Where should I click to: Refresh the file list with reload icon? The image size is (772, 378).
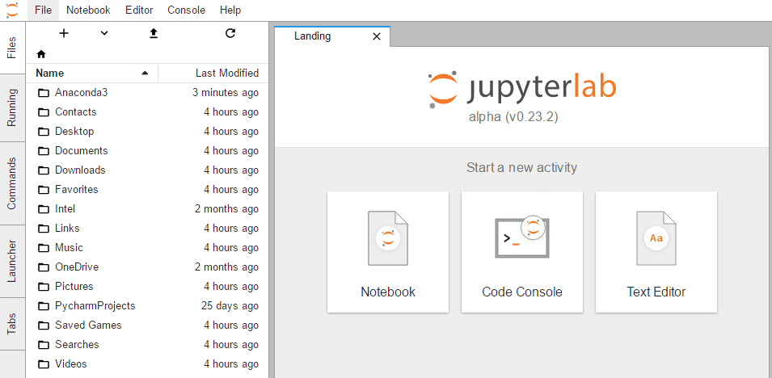click(x=230, y=33)
